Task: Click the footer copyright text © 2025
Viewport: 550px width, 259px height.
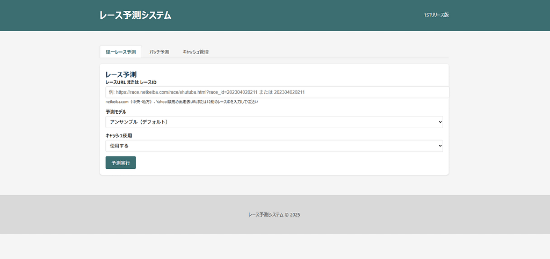Action: pos(274,214)
